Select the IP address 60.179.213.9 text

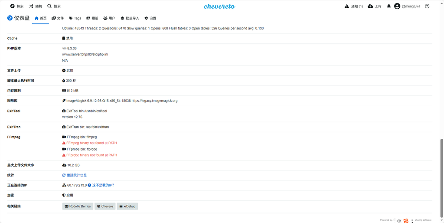coord(77,185)
